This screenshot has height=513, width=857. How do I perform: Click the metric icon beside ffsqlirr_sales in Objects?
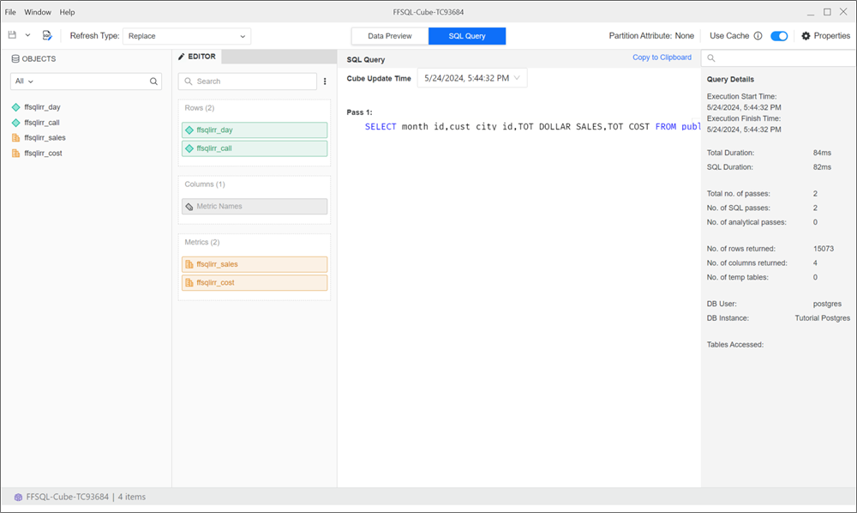[x=15, y=137]
